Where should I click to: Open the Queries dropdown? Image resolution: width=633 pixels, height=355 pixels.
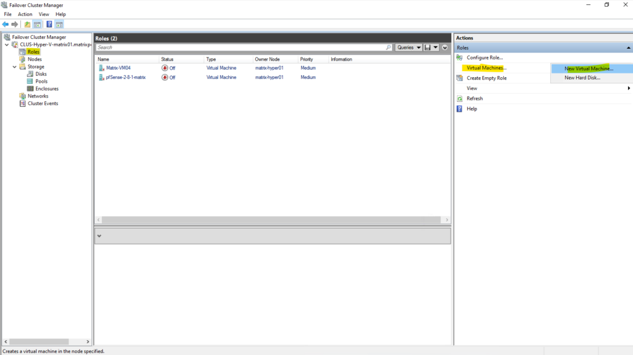(409, 48)
